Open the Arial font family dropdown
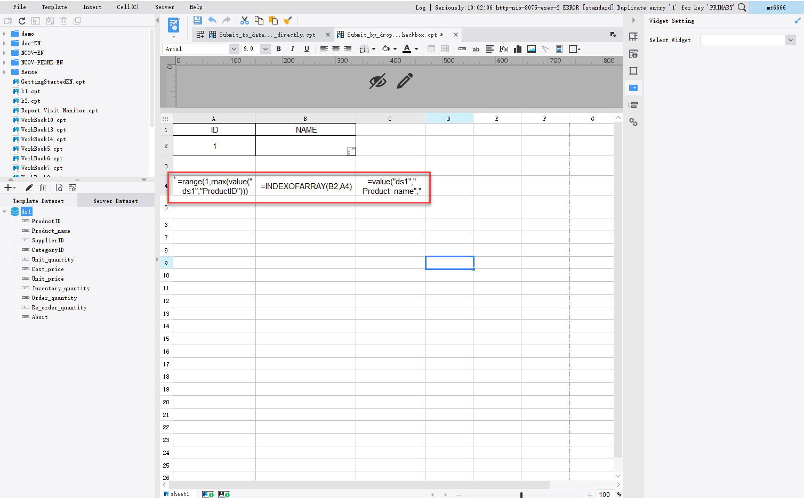This screenshot has height=498, width=804. tap(234, 48)
